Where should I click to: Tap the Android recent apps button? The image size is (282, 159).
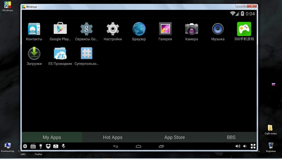click(161, 146)
